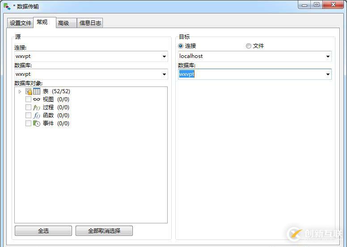Click the P() procedure icon for 过程
The height and width of the screenshot is (247, 347).
(37, 107)
